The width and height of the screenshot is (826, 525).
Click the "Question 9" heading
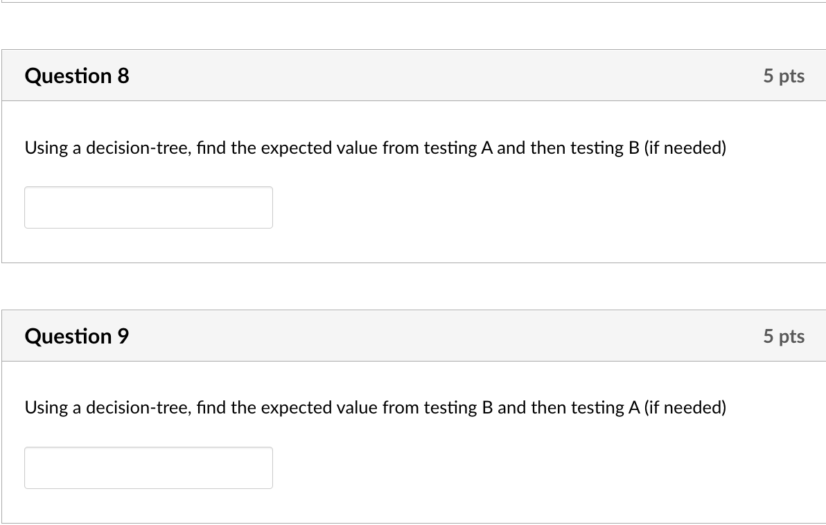point(77,336)
